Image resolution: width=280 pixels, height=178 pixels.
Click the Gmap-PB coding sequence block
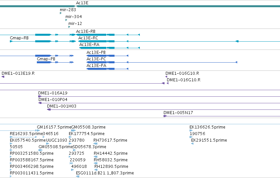tap(44, 62)
